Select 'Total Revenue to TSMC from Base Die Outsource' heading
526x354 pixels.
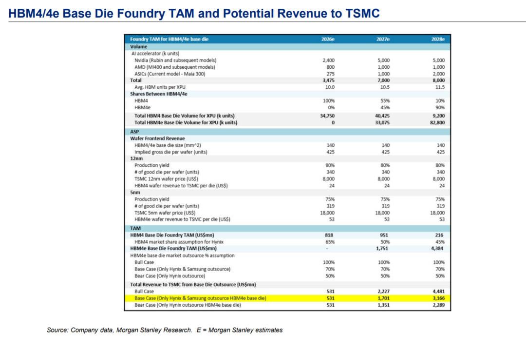point(193,284)
